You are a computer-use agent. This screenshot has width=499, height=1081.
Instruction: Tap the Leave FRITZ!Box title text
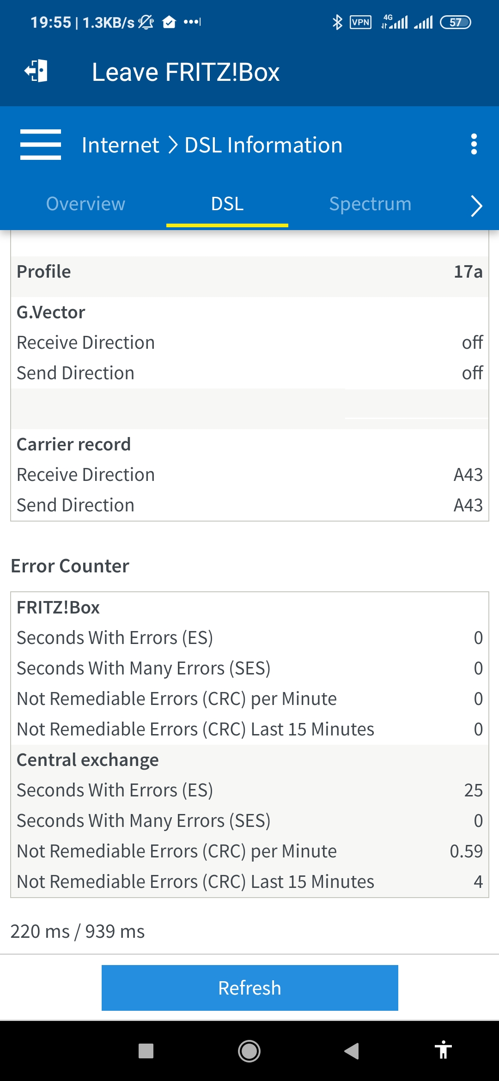(x=186, y=72)
